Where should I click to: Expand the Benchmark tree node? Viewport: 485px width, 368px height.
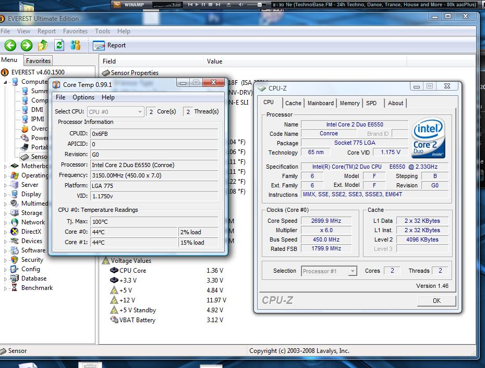(5, 288)
